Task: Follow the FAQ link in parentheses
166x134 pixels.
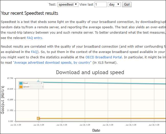Action: [34, 51]
